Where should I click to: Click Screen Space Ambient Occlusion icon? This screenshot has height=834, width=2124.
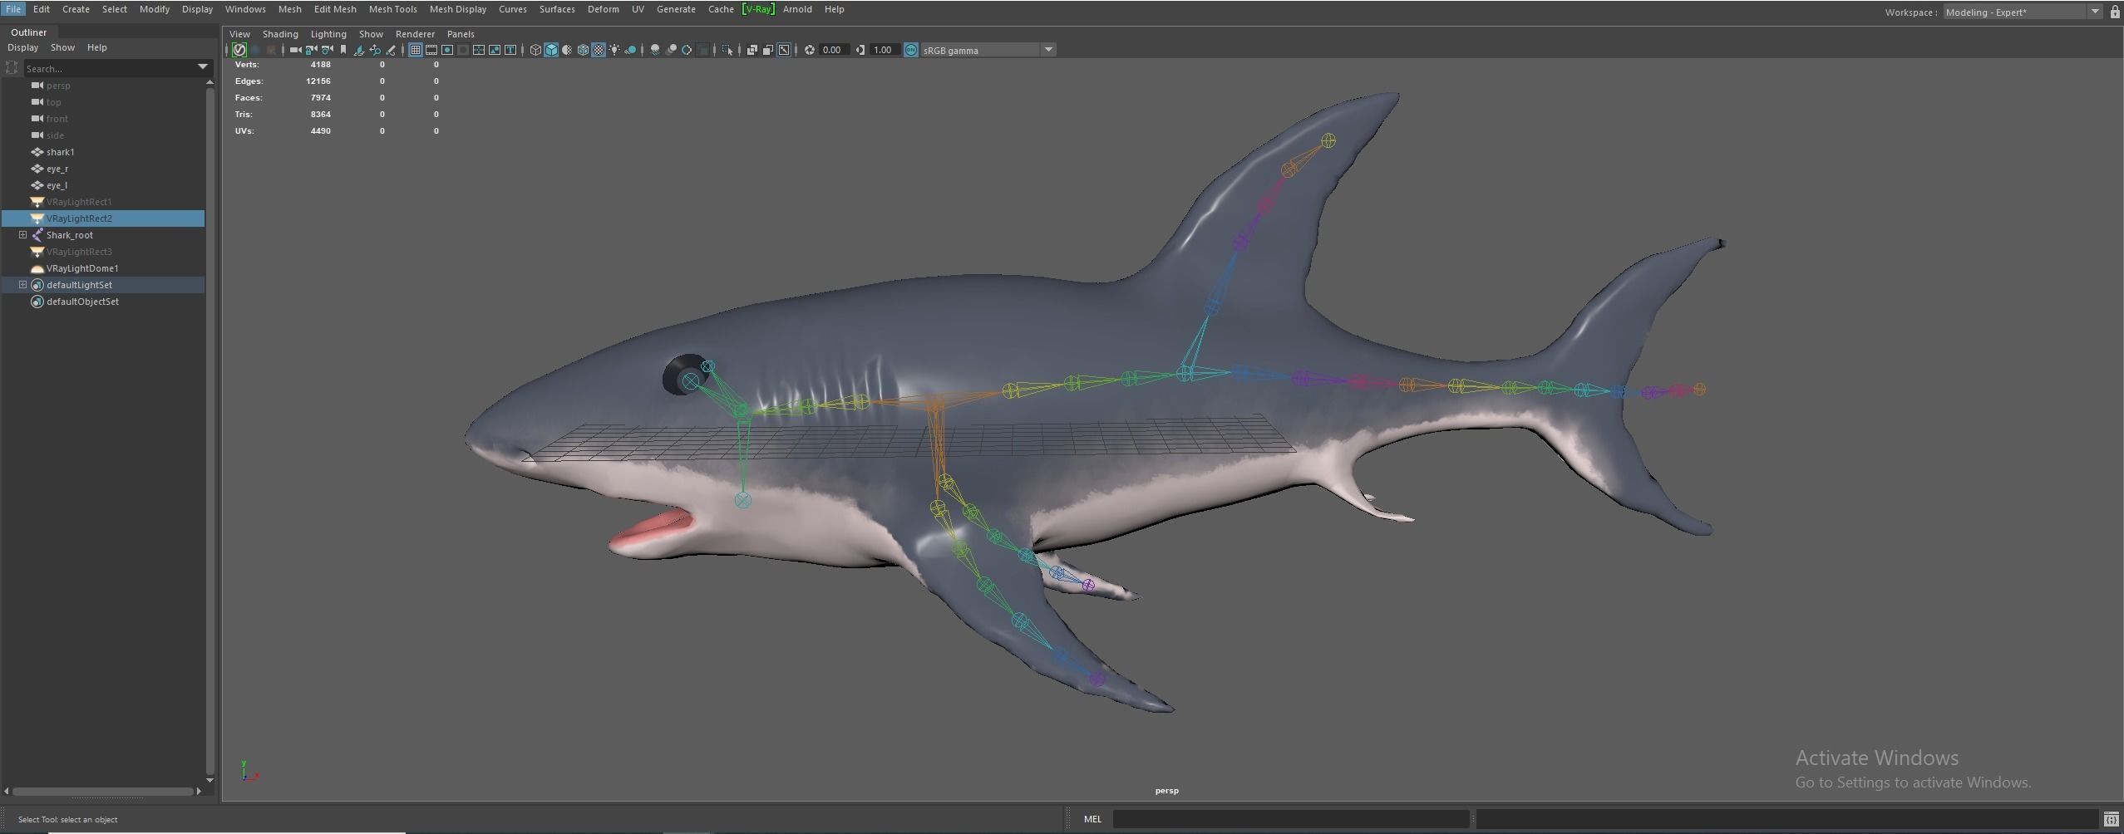(655, 50)
